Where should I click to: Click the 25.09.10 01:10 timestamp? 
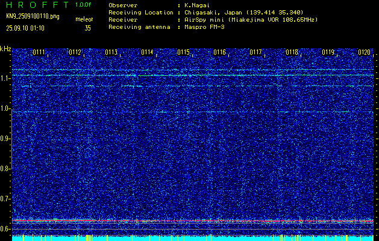[25, 28]
